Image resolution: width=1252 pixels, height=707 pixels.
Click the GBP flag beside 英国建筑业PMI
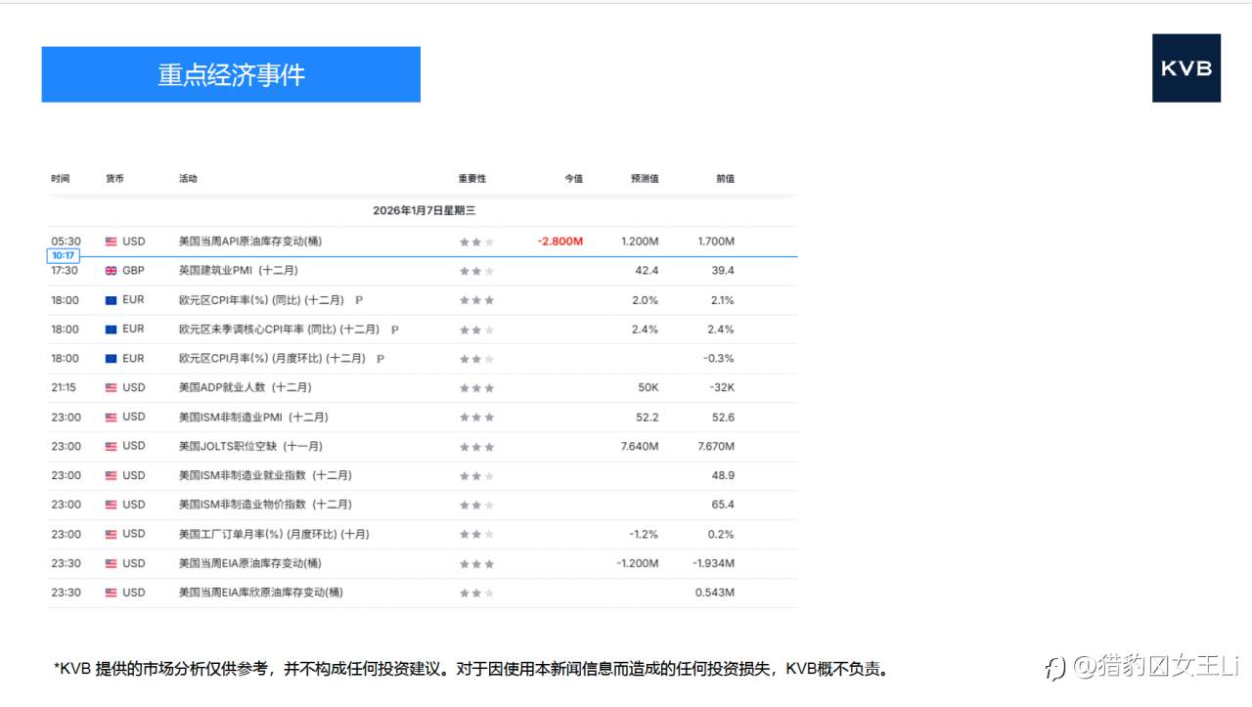pyautogui.click(x=112, y=271)
